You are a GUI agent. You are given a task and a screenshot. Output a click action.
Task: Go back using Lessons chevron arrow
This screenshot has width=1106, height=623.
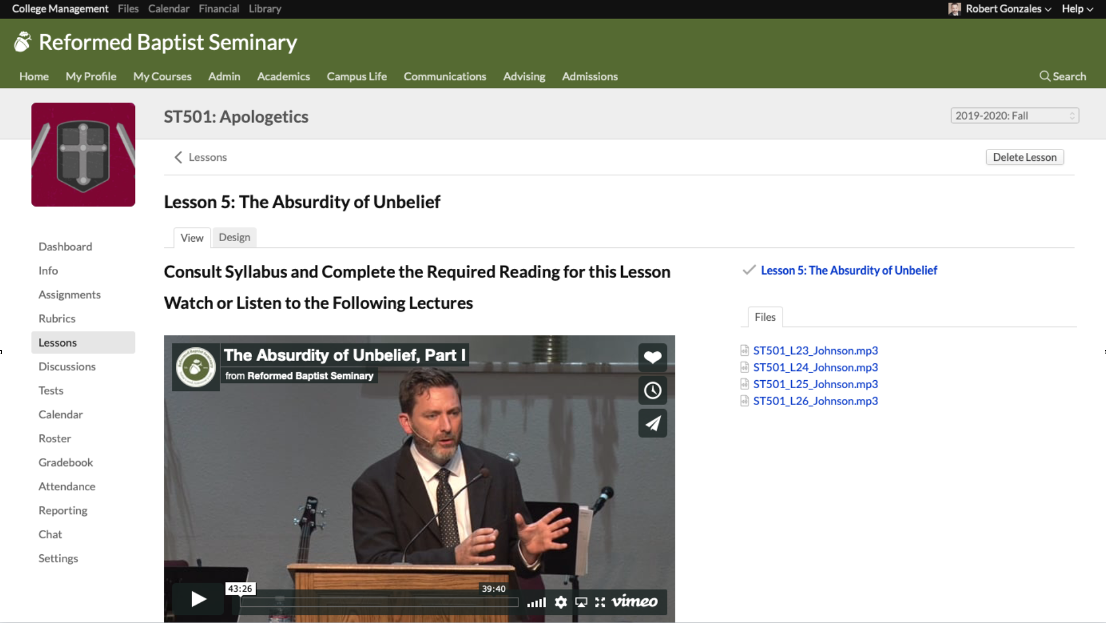tap(178, 157)
